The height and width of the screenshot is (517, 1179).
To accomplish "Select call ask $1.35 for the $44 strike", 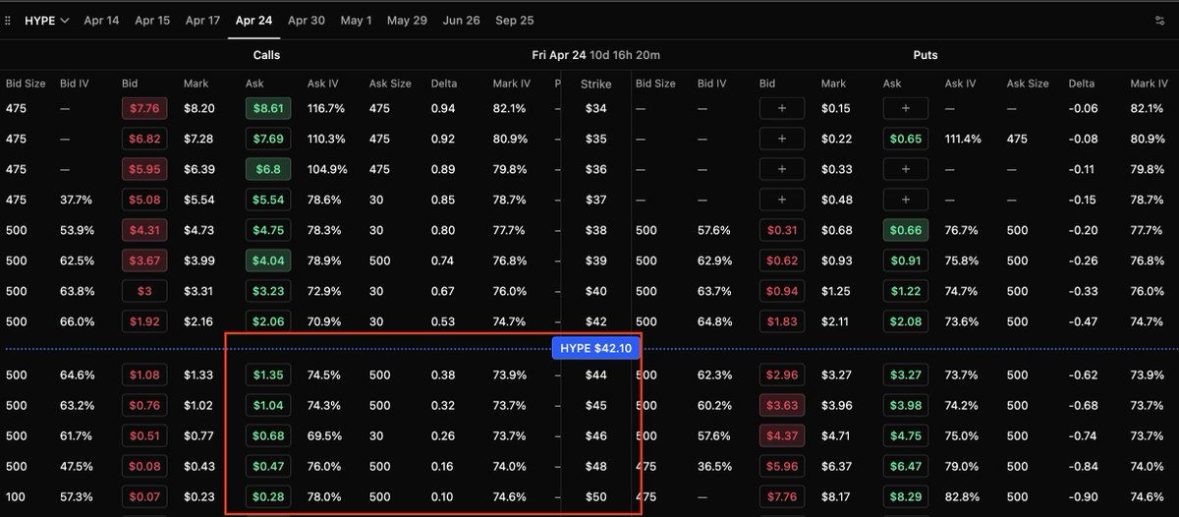I will (267, 374).
